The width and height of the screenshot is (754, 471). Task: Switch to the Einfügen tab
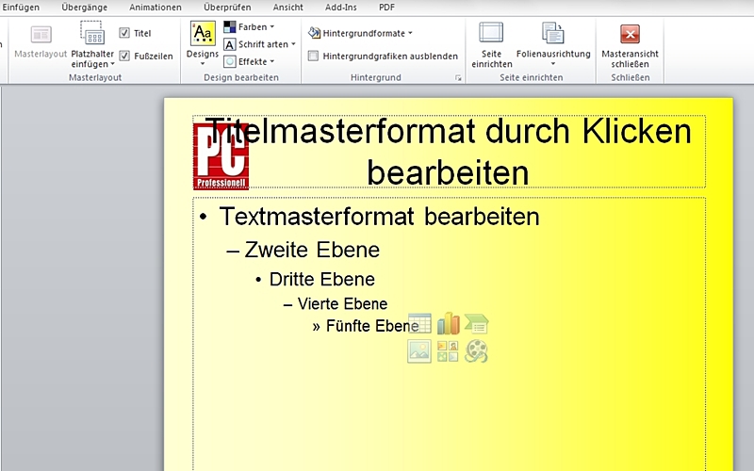click(x=21, y=8)
